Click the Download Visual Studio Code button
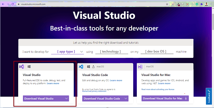 [x=105, y=98]
